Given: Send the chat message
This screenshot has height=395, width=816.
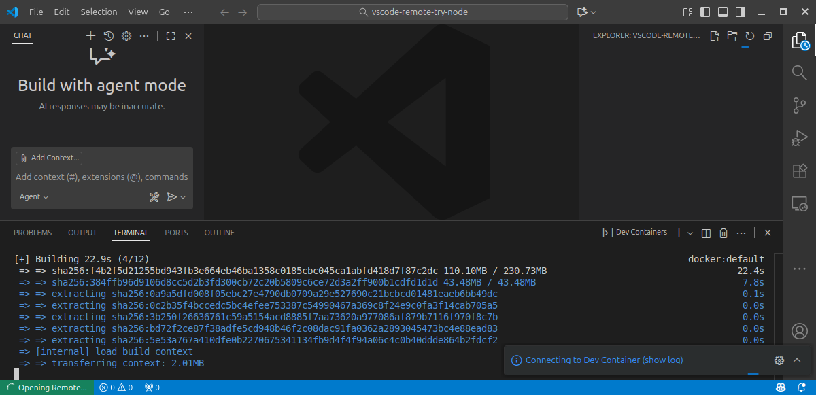Looking at the screenshot, I should point(171,197).
